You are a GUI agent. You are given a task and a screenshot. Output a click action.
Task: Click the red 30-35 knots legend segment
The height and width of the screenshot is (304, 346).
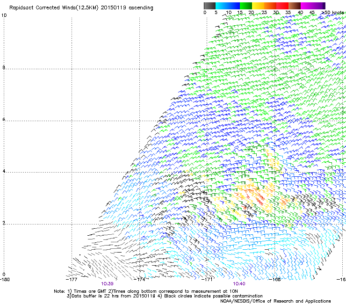tap(282, 6)
